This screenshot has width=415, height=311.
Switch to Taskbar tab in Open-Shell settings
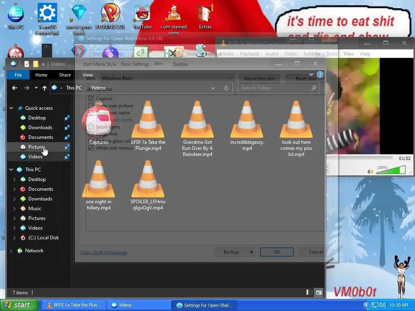tap(180, 64)
